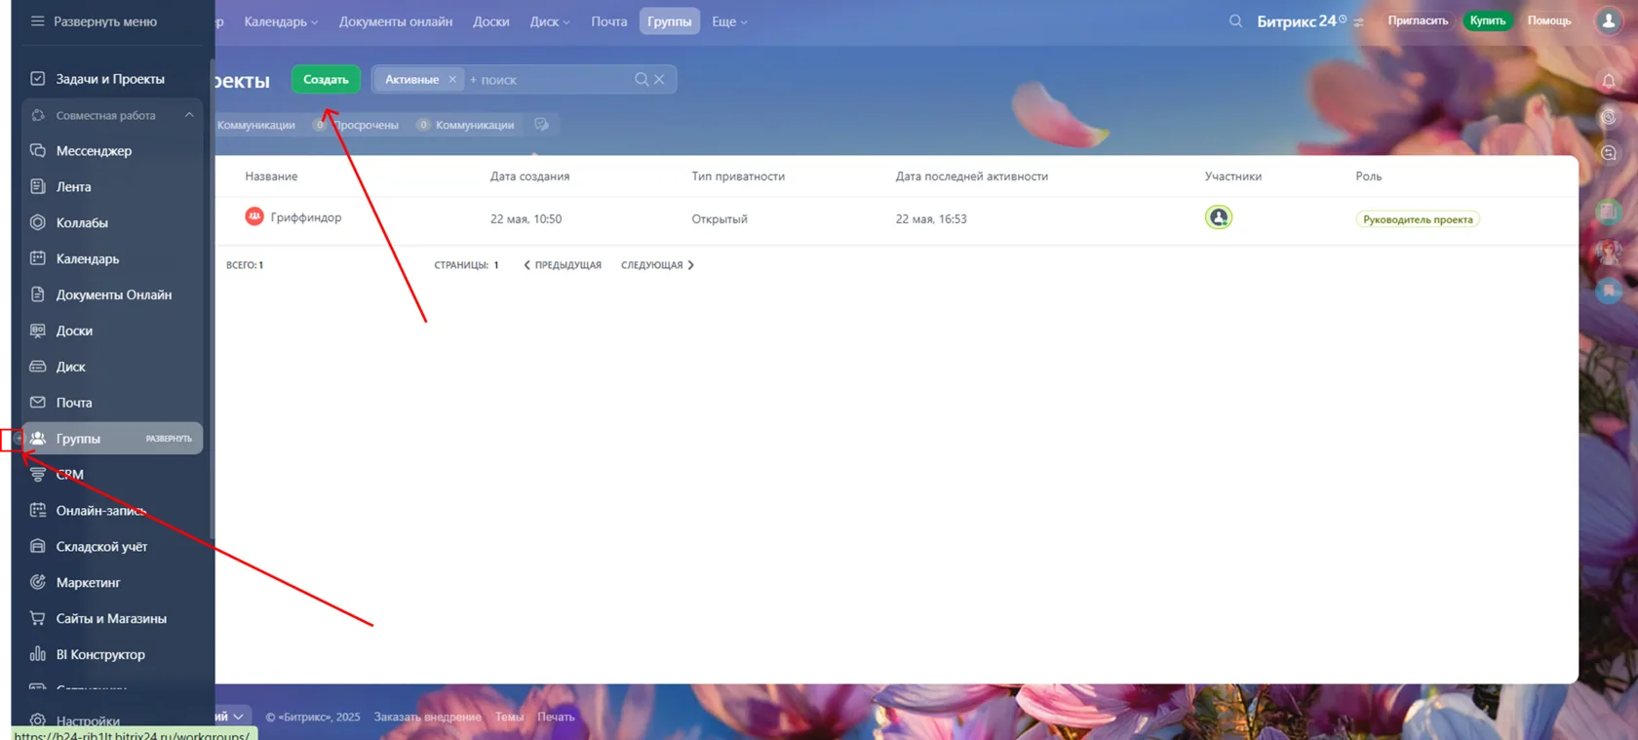The width and height of the screenshot is (1638, 740).
Task: Open the user profile avatar at top right
Action: [x=1608, y=20]
